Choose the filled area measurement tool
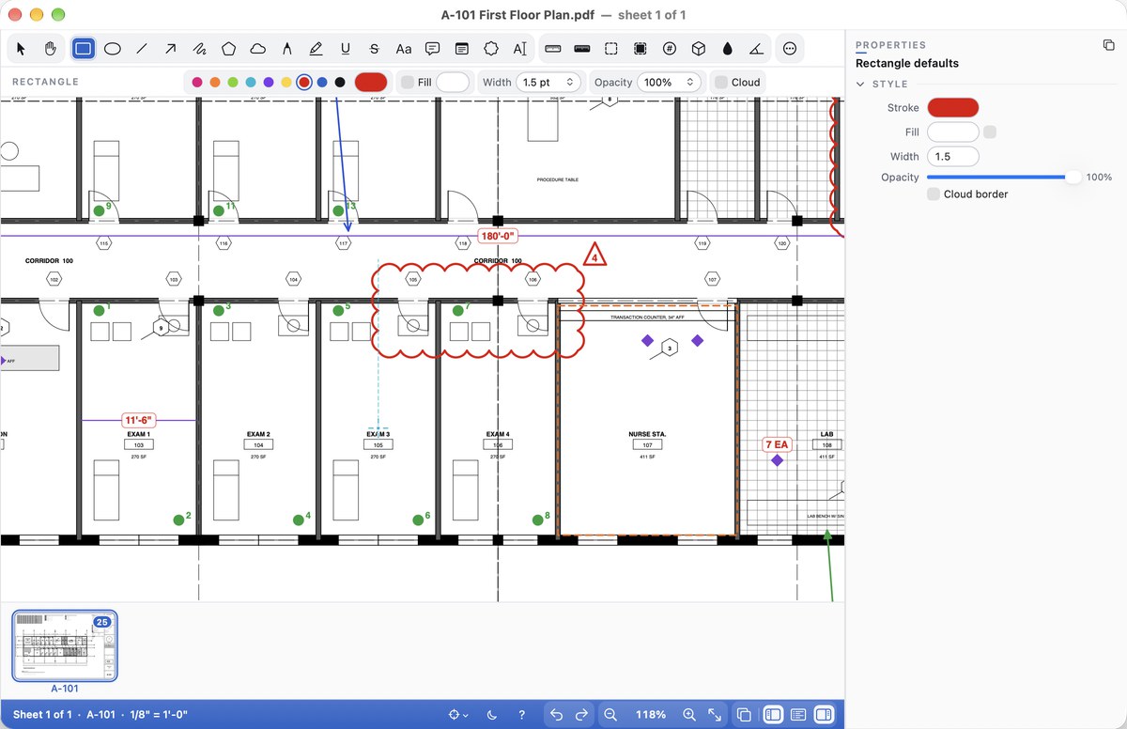 (x=640, y=49)
